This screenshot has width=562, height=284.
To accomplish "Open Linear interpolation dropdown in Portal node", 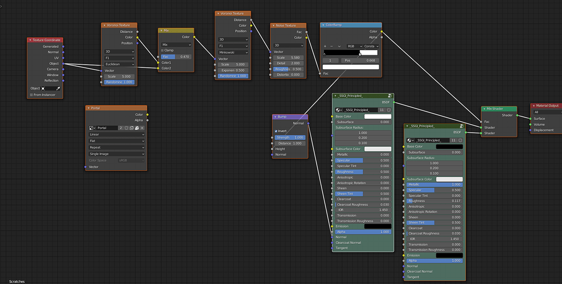I will click(x=116, y=135).
